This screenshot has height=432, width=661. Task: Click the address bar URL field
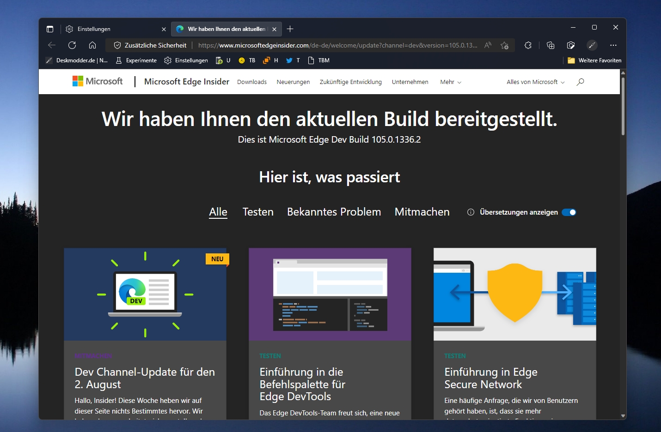[x=338, y=45]
